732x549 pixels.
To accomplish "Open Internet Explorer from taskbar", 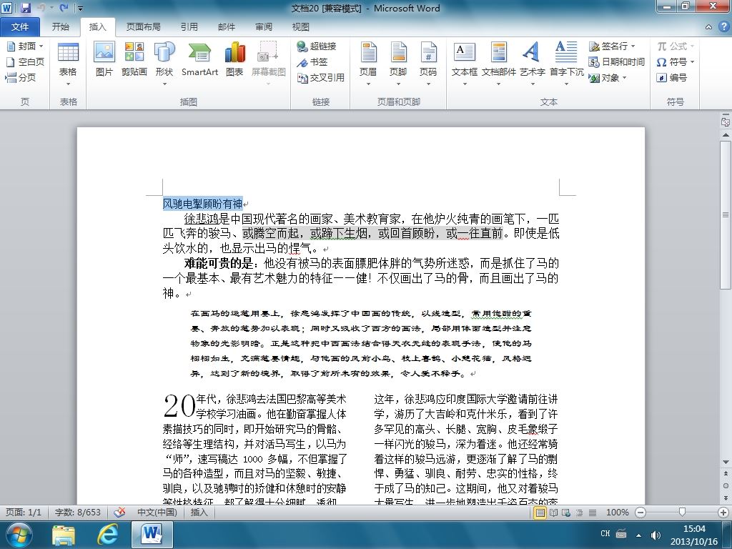I will 107,535.
